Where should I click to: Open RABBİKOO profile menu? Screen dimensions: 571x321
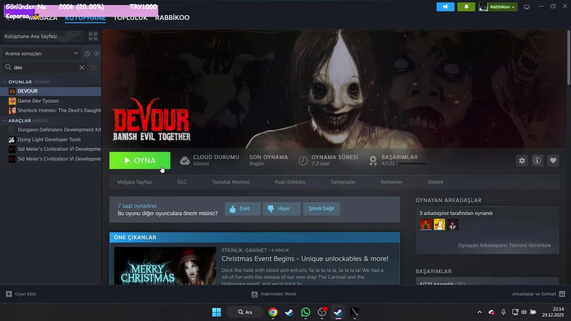[x=172, y=18]
